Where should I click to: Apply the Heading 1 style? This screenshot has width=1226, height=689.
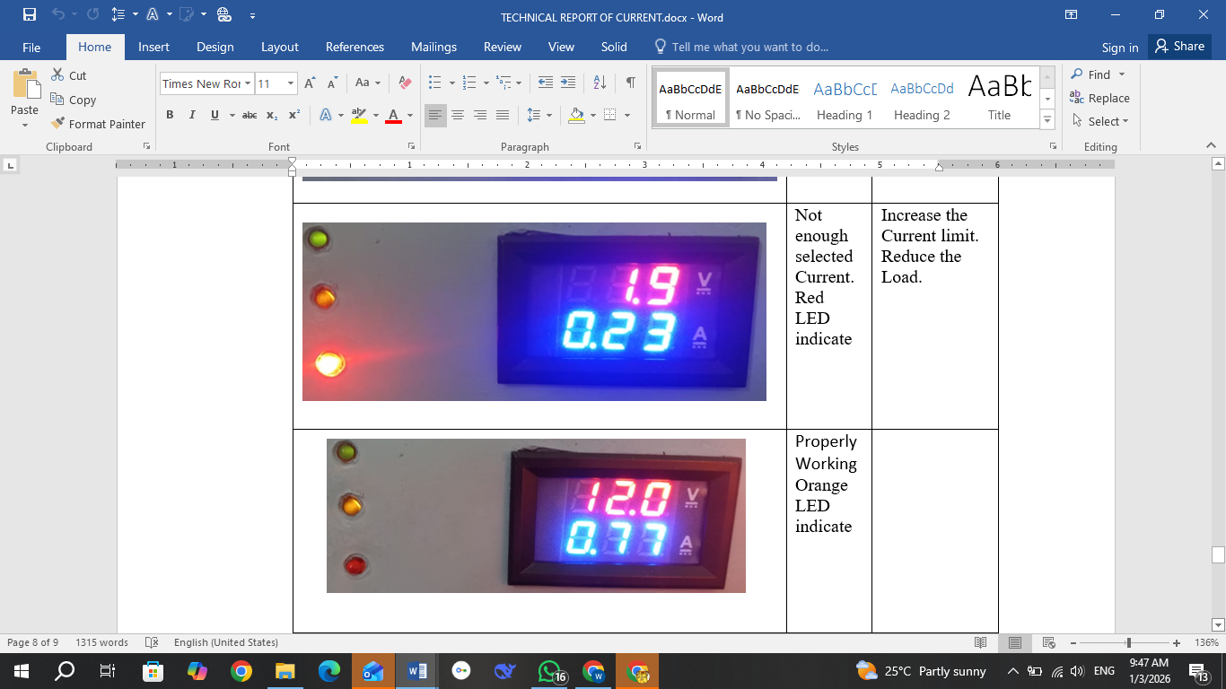coord(845,98)
